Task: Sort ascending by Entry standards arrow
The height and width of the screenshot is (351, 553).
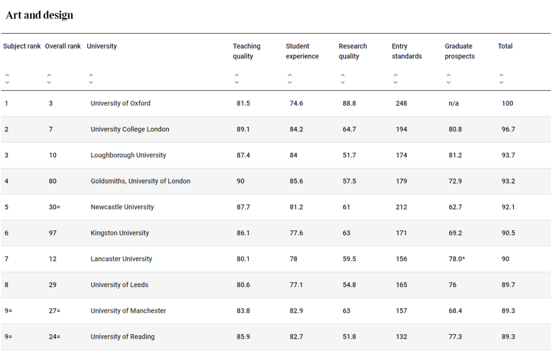Action: point(396,76)
